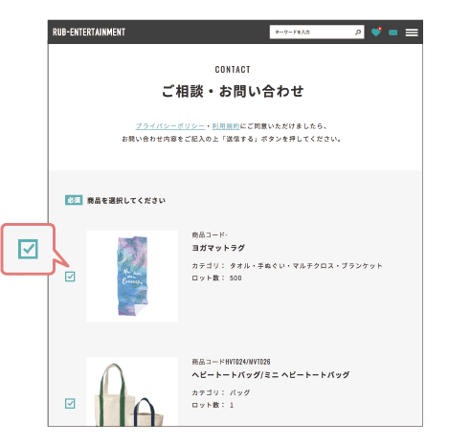Click the search magnifier icon
Image resolution: width=471 pixels, height=445 pixels.
pyautogui.click(x=358, y=33)
